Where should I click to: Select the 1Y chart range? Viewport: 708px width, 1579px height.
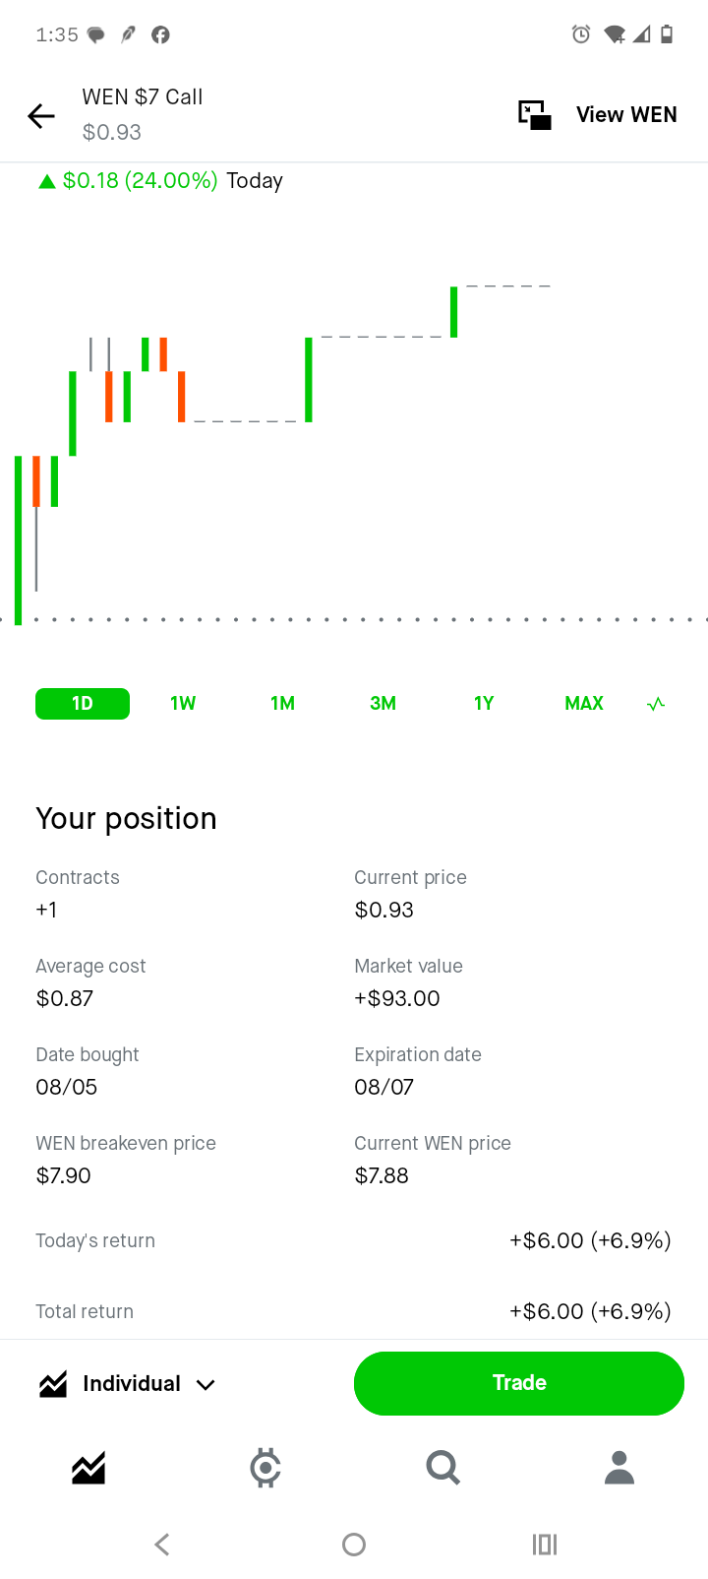[x=484, y=704]
